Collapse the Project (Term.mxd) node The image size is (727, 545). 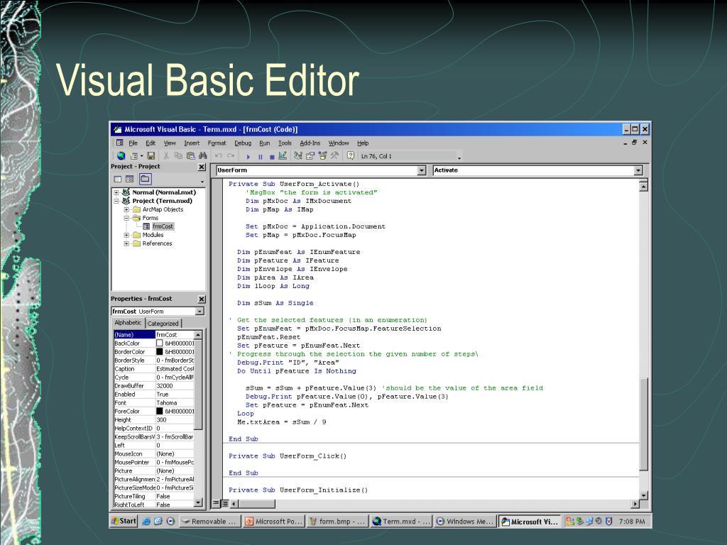(117, 201)
